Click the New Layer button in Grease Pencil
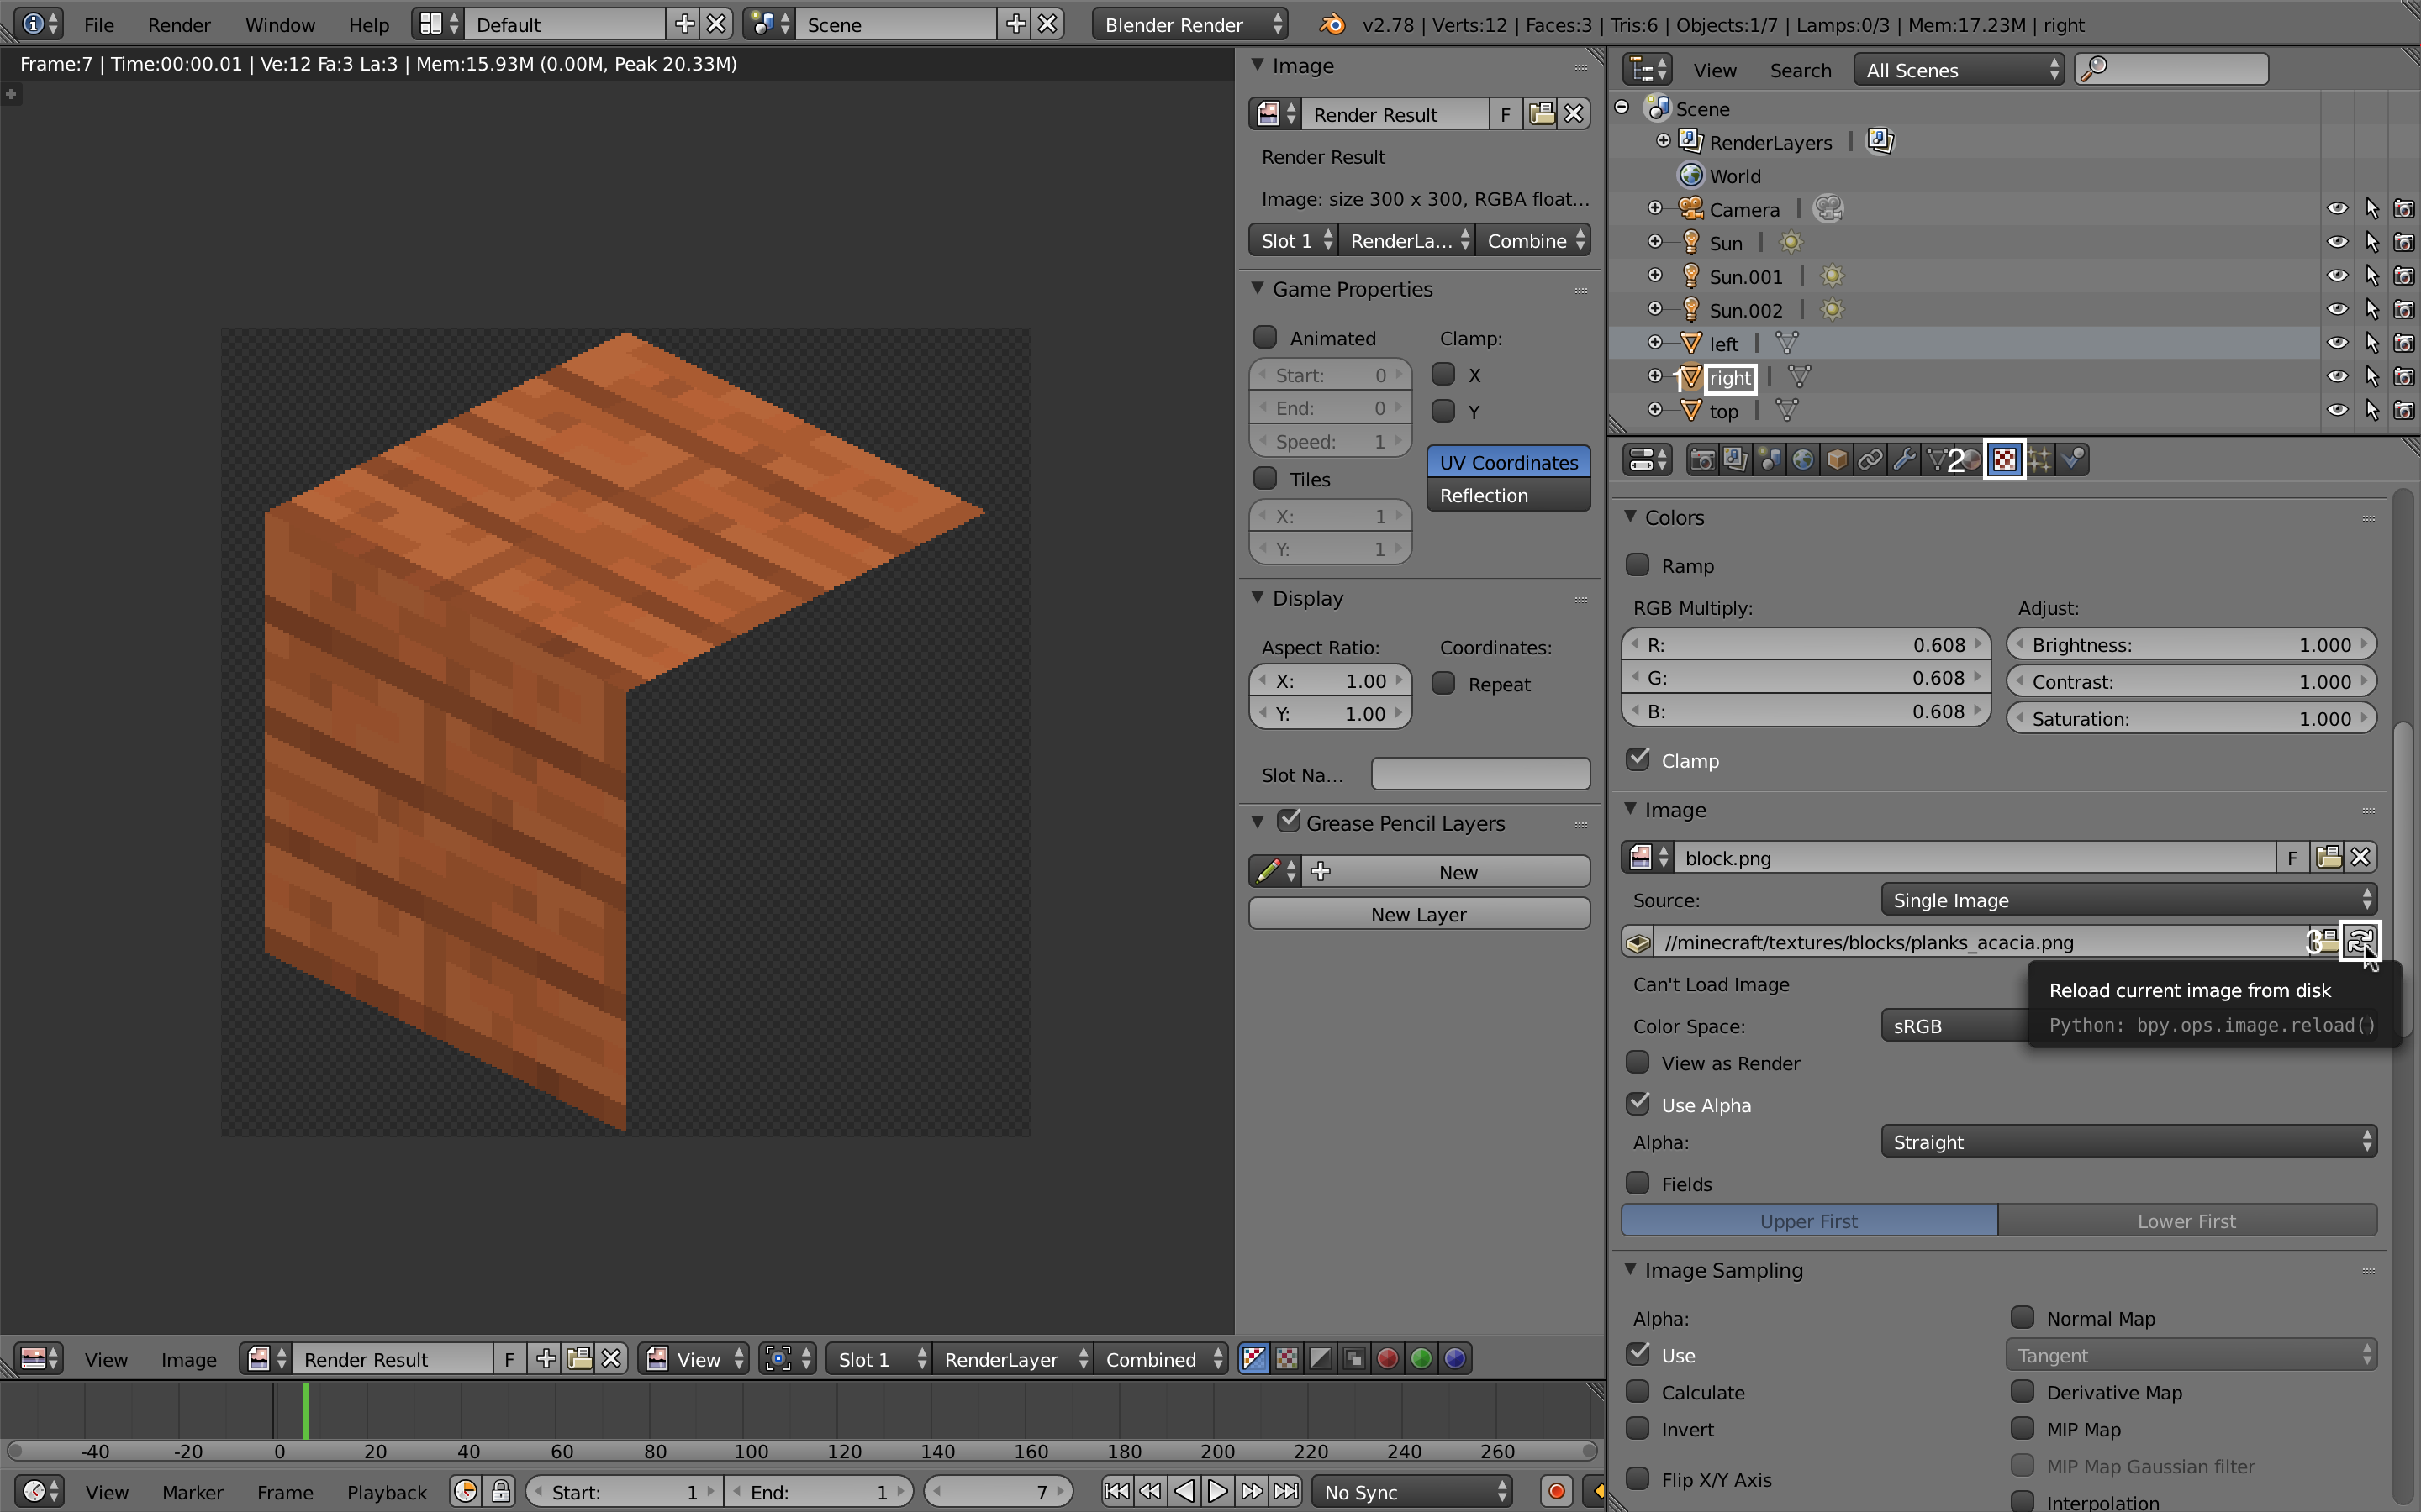The image size is (2421, 1512). [x=1419, y=913]
